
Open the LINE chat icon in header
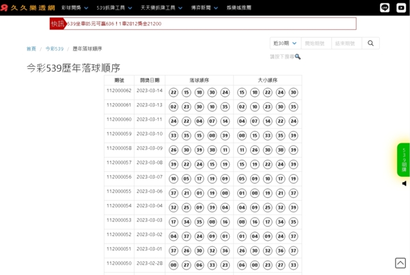coord(385,8)
